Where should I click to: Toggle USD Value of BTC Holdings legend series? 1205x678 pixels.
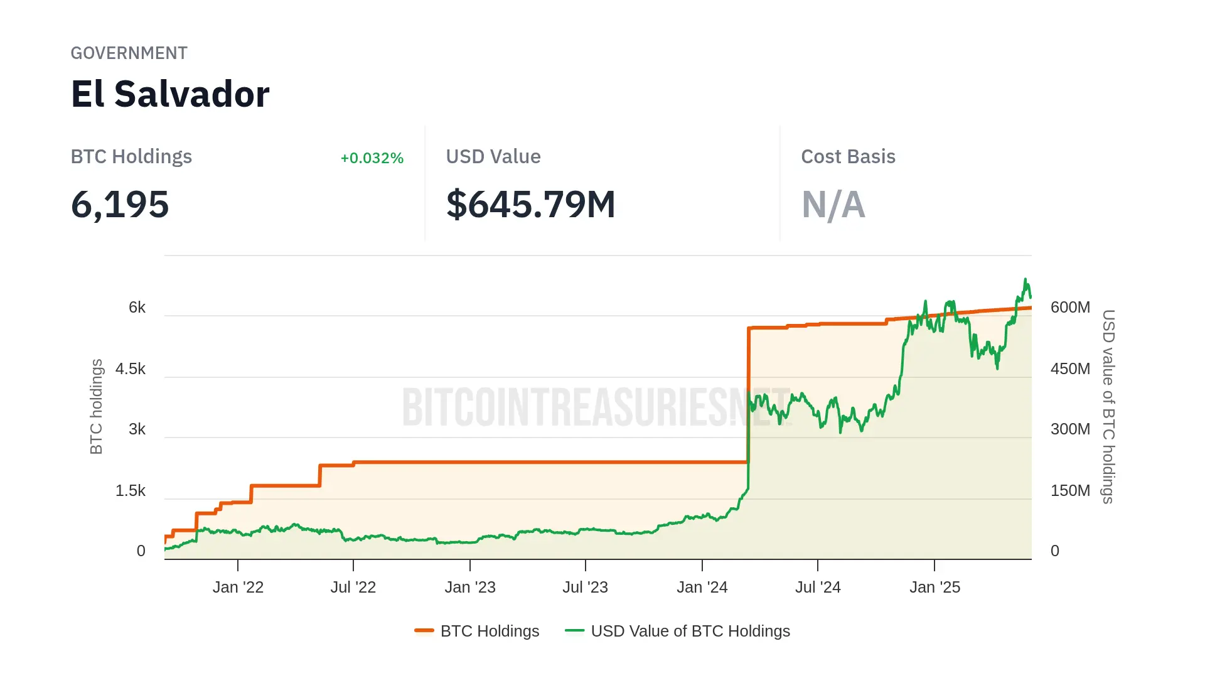tap(690, 631)
